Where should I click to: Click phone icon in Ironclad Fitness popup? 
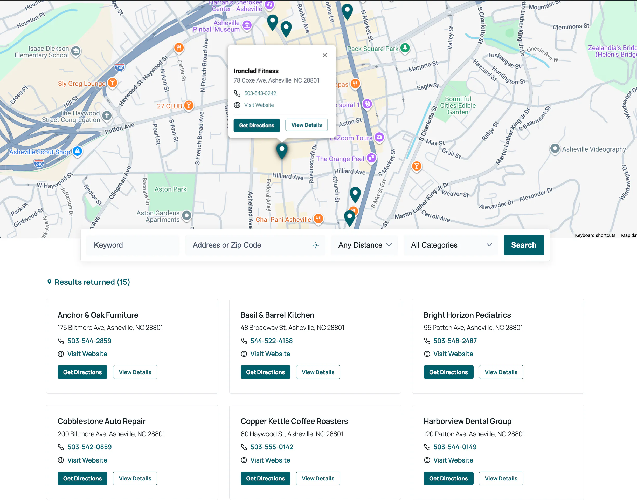tap(237, 93)
